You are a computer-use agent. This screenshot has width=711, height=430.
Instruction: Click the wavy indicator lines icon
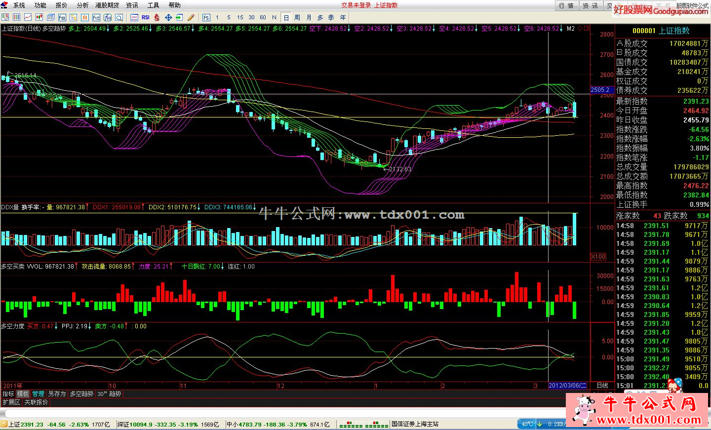click(134, 17)
